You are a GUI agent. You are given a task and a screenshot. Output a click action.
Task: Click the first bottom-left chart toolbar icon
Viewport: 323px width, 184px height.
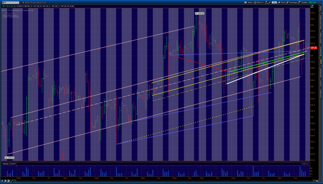pyautogui.click(x=2, y=180)
